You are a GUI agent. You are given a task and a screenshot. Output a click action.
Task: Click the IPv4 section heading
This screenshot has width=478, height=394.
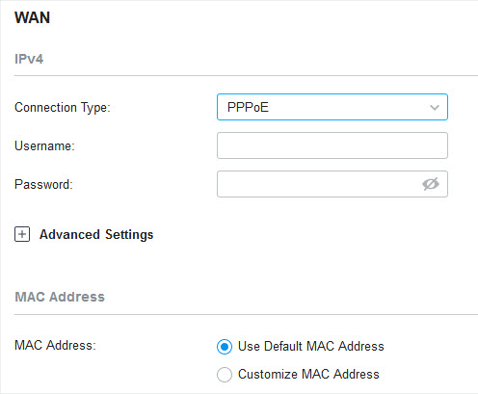point(29,59)
